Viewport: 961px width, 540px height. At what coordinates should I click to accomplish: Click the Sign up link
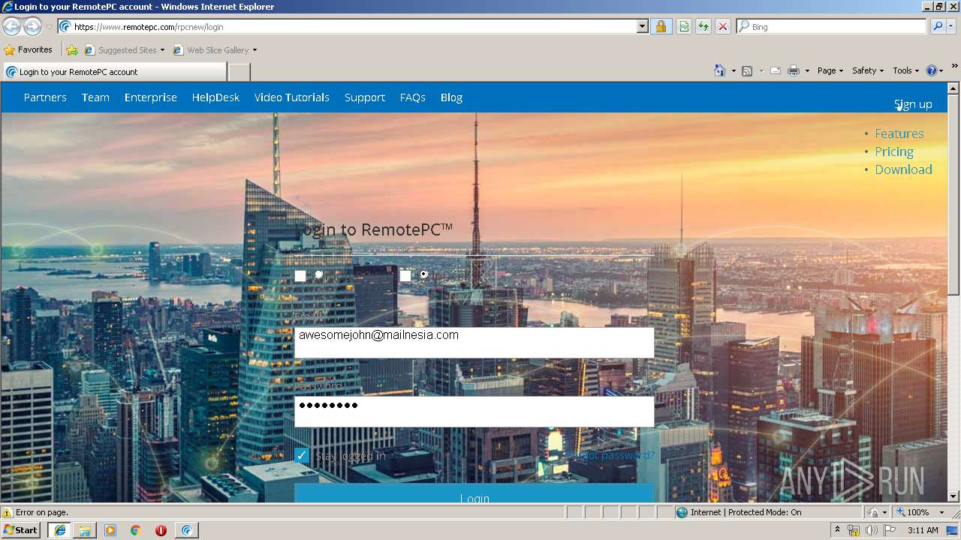(x=913, y=104)
